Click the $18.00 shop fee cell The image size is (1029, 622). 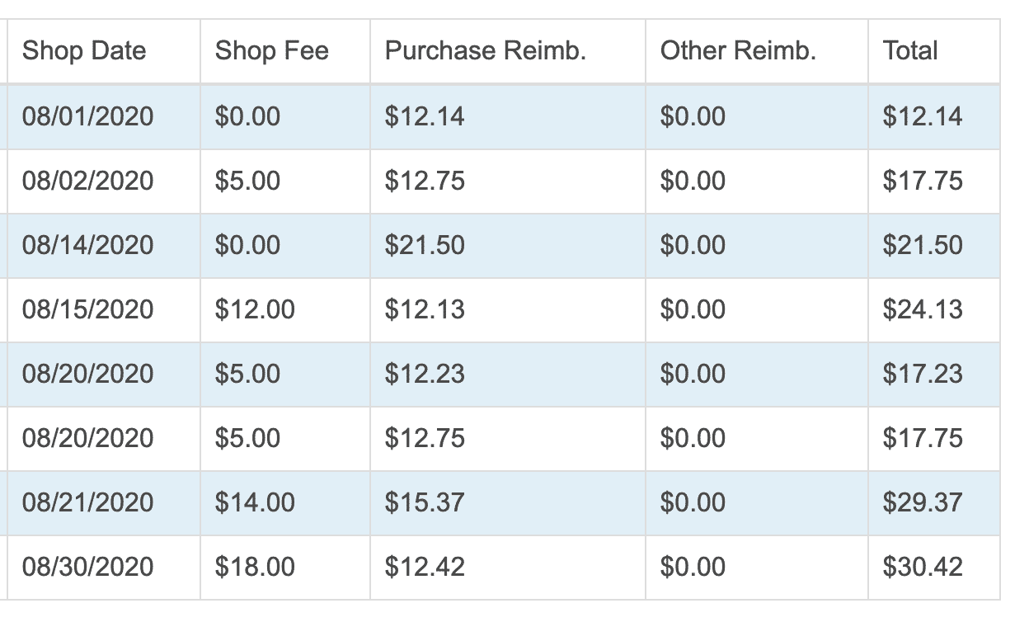click(x=285, y=568)
